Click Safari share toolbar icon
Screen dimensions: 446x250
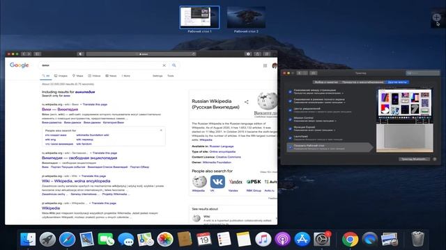[257, 54]
